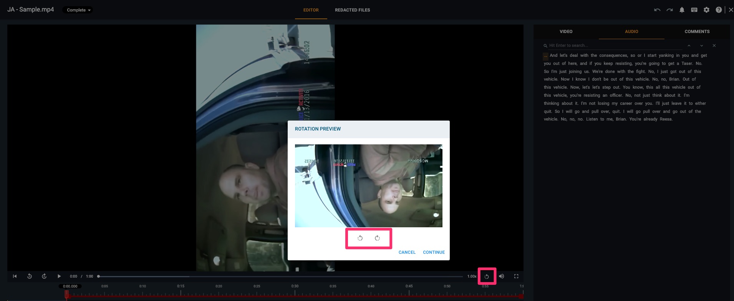Open playback speed 1.00x selector
The width and height of the screenshot is (734, 301).
click(472, 276)
